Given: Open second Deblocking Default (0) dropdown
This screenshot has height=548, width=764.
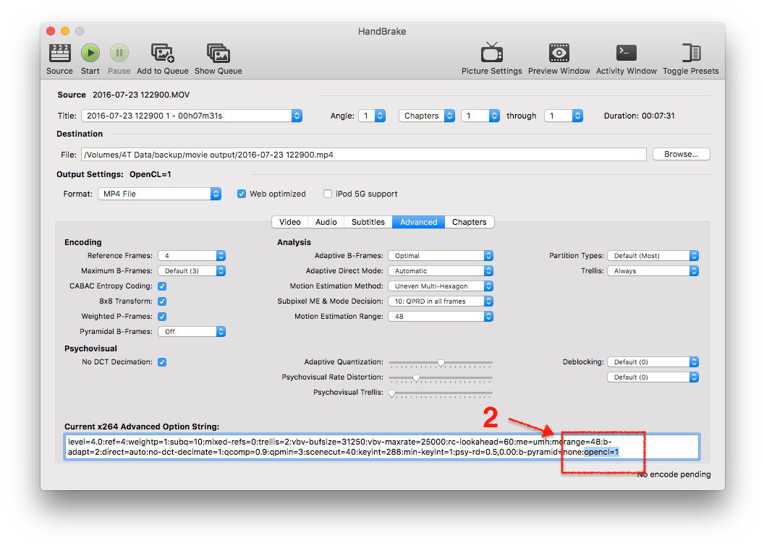Looking at the screenshot, I should tap(653, 377).
